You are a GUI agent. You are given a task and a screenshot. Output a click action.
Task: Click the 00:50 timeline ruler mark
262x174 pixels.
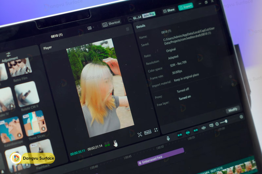point(160,147)
